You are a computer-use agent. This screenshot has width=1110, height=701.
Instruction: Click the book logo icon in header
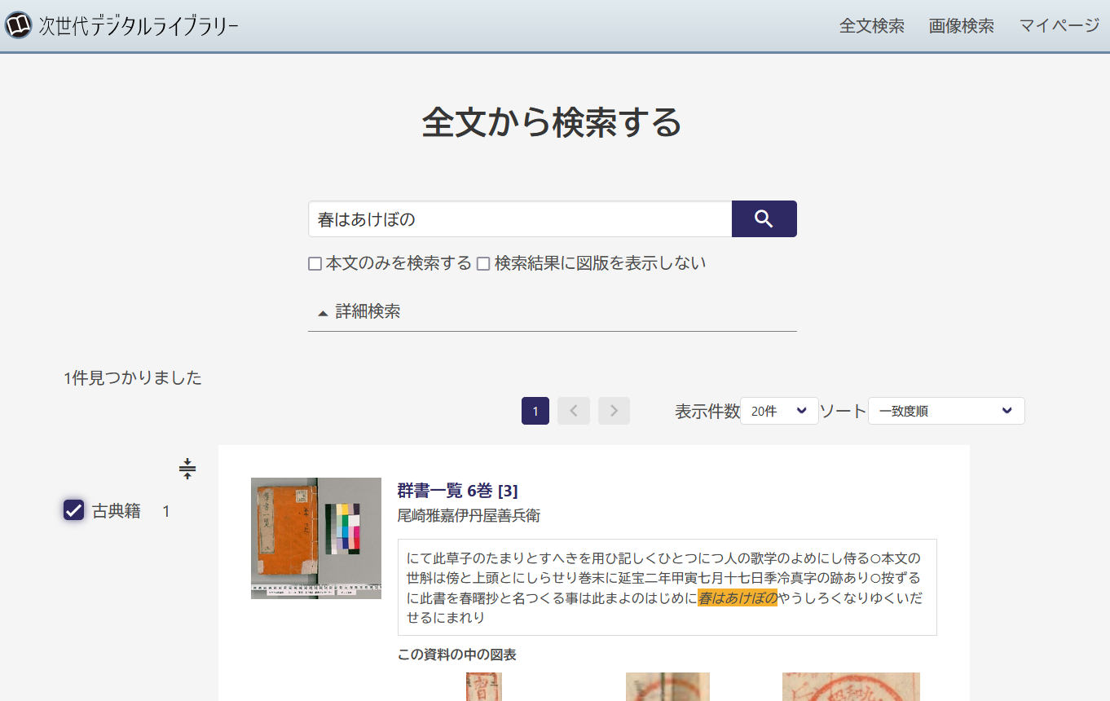pos(19,25)
